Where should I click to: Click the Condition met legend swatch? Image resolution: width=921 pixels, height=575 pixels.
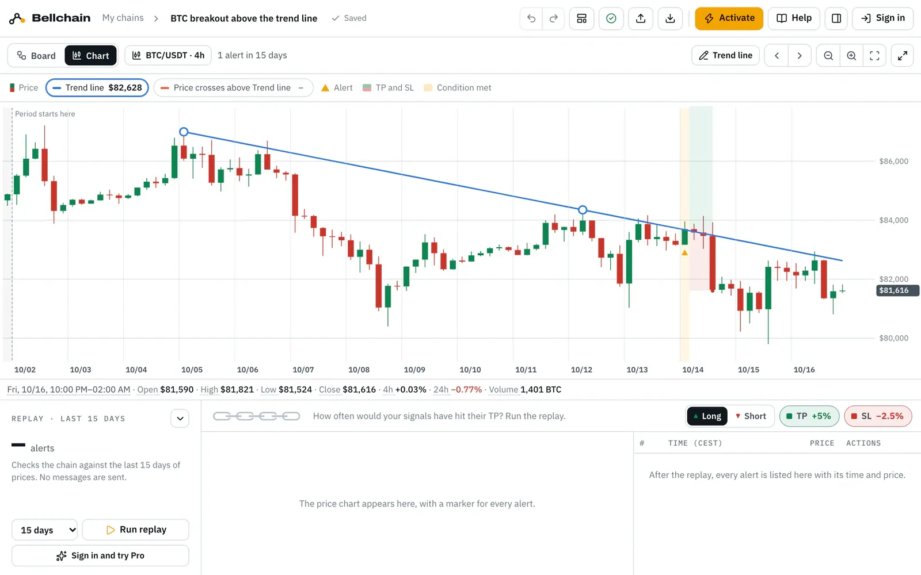pos(428,88)
